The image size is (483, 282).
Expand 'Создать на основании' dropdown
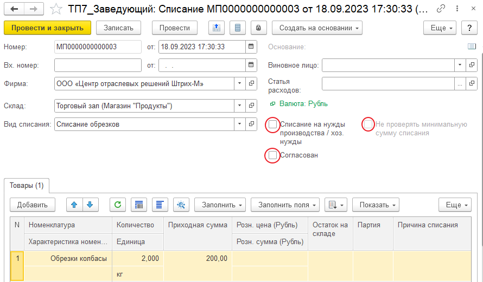(x=317, y=28)
